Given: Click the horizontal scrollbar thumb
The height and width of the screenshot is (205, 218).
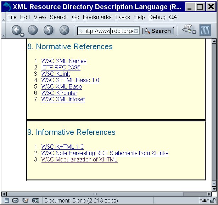Looking at the screenshot, I should tap(95, 194).
